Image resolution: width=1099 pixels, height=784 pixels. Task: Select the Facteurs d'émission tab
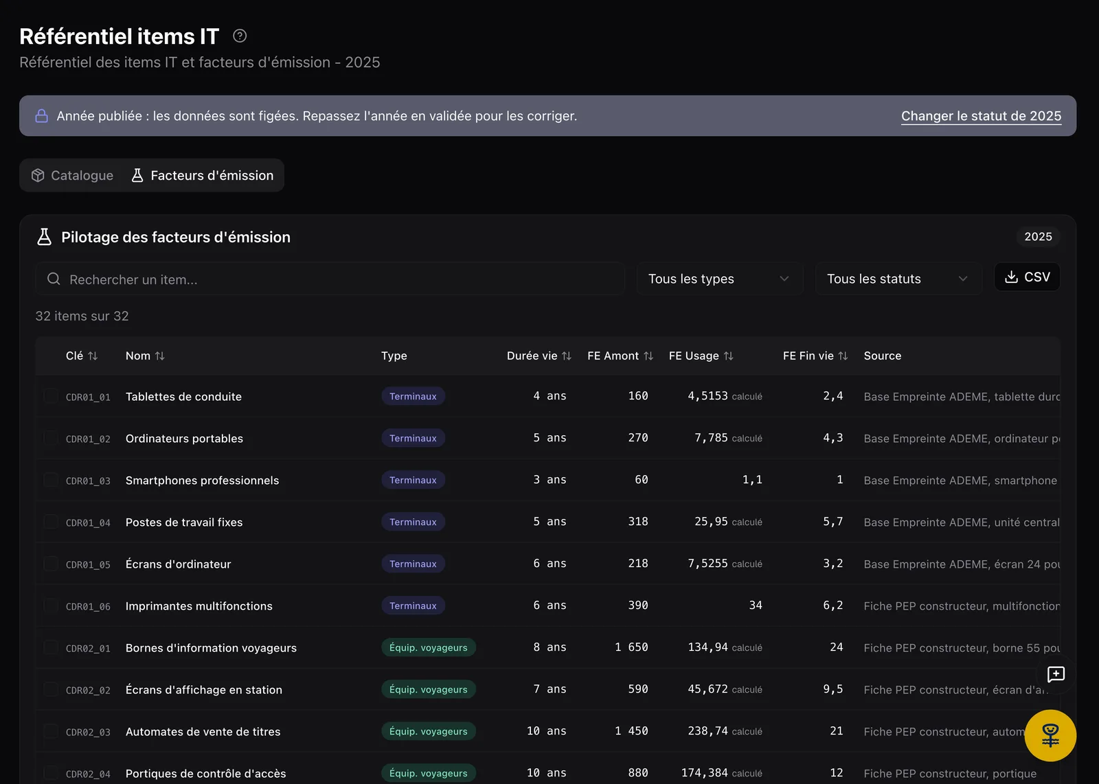203,175
